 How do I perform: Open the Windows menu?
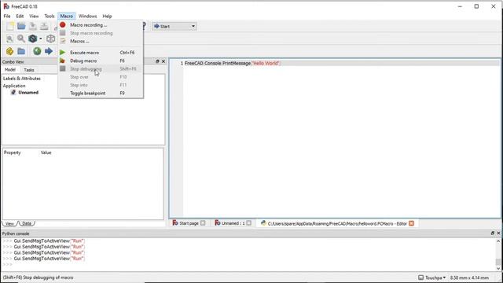87,16
